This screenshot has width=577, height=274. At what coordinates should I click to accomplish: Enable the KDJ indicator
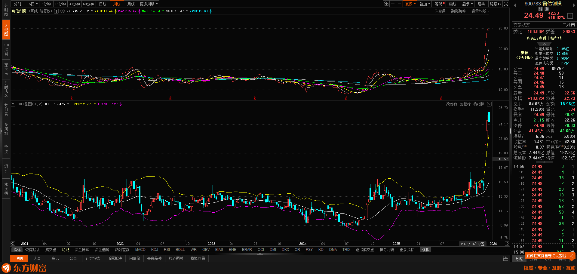(x=155, y=250)
